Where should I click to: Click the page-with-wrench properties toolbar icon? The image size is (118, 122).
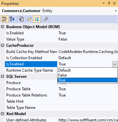coord(21,19)
